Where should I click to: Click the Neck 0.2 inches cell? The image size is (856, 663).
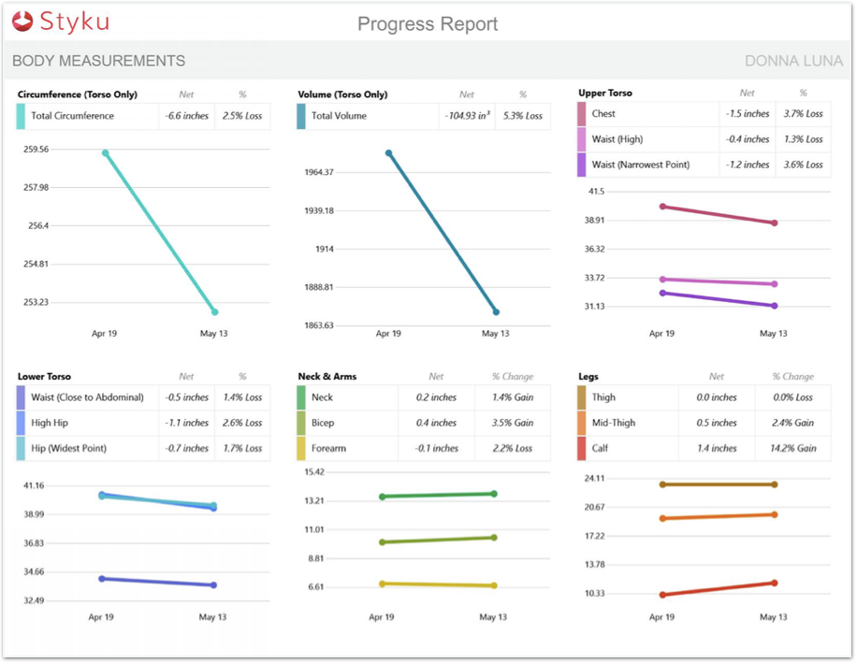click(436, 397)
